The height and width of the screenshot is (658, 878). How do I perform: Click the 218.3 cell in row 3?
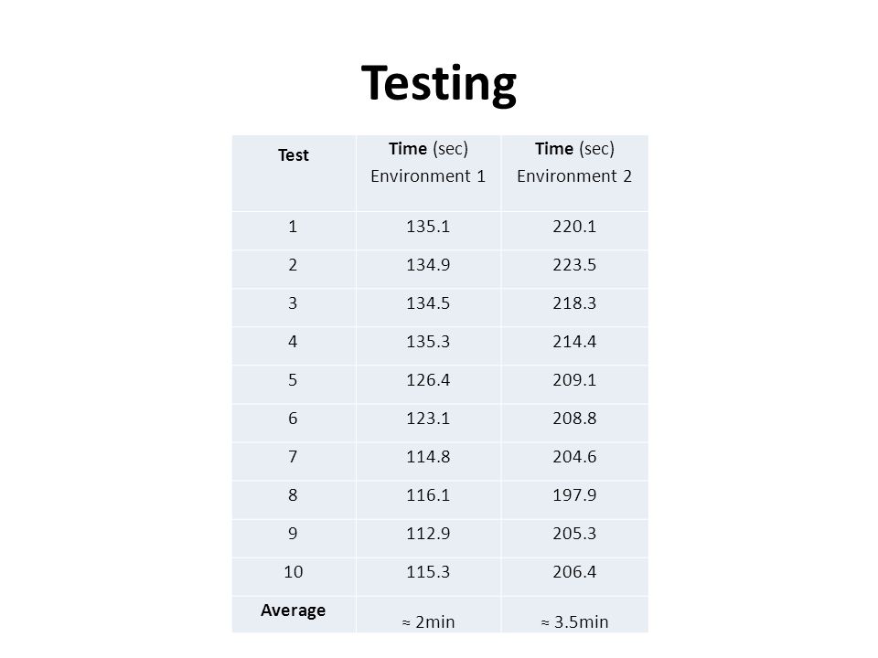coord(574,307)
